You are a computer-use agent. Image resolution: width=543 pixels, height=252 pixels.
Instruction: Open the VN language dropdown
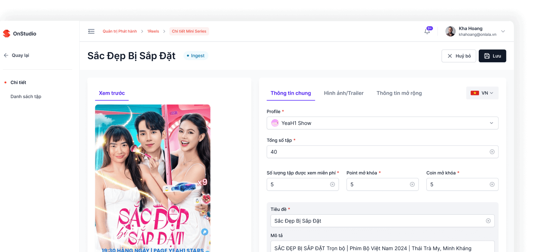point(482,93)
